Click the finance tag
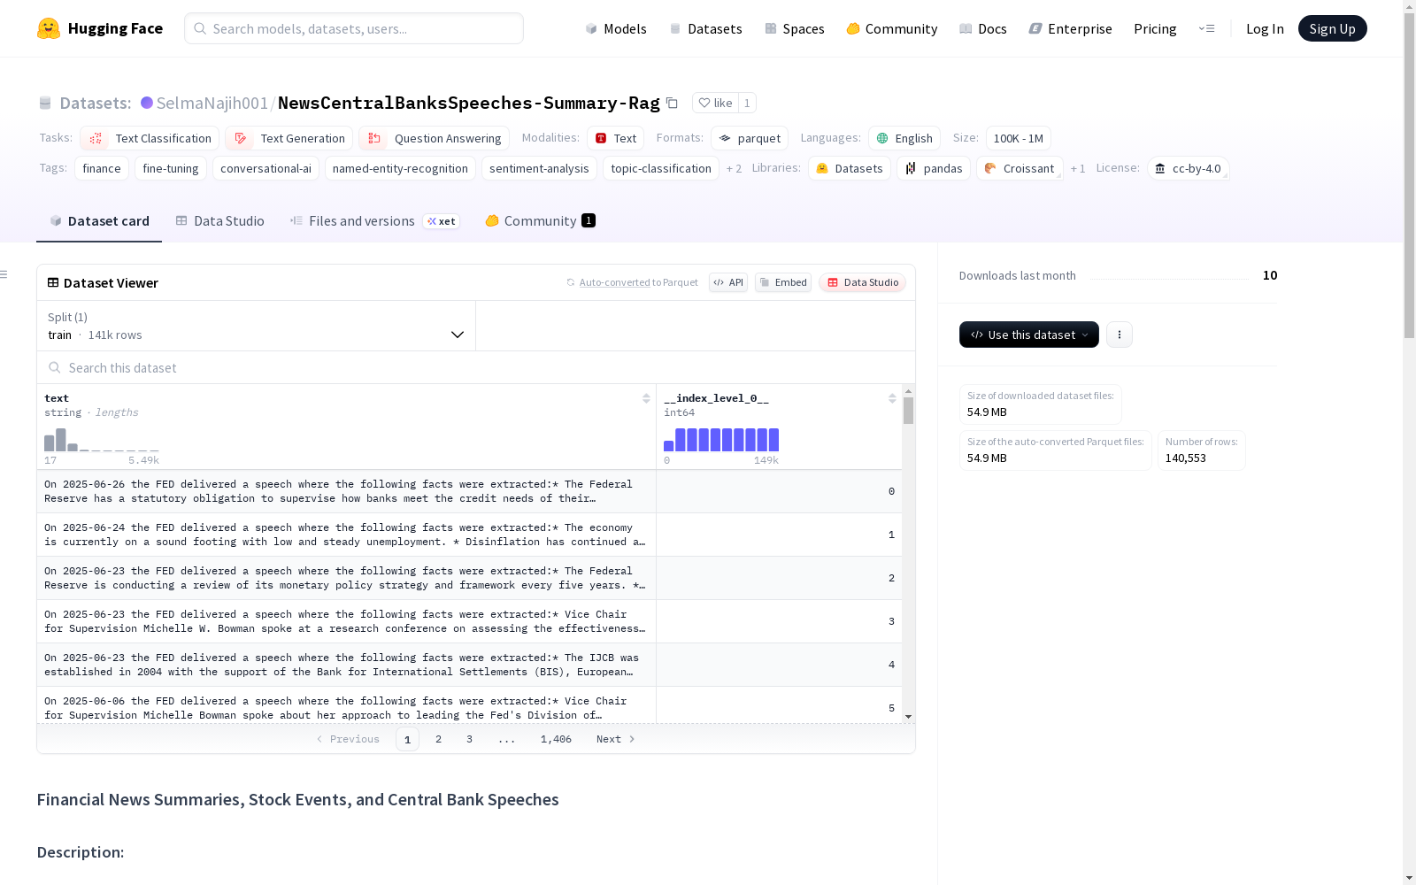Image resolution: width=1416 pixels, height=885 pixels. [102, 168]
